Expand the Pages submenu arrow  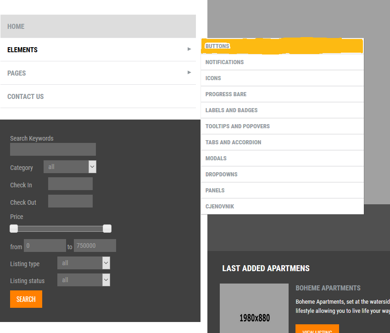coord(189,73)
